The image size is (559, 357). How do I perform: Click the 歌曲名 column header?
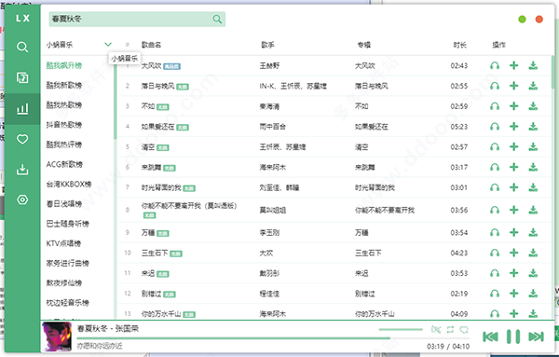click(x=152, y=45)
